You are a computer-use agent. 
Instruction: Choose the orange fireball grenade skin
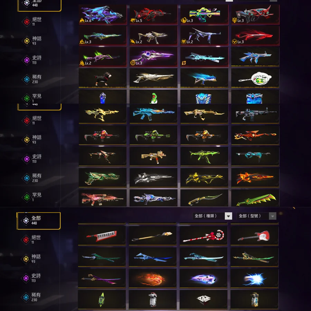coord(152,278)
